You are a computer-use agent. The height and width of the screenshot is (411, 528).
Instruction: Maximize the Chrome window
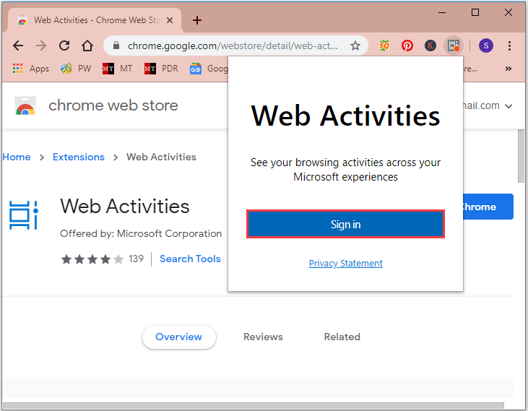(x=475, y=13)
